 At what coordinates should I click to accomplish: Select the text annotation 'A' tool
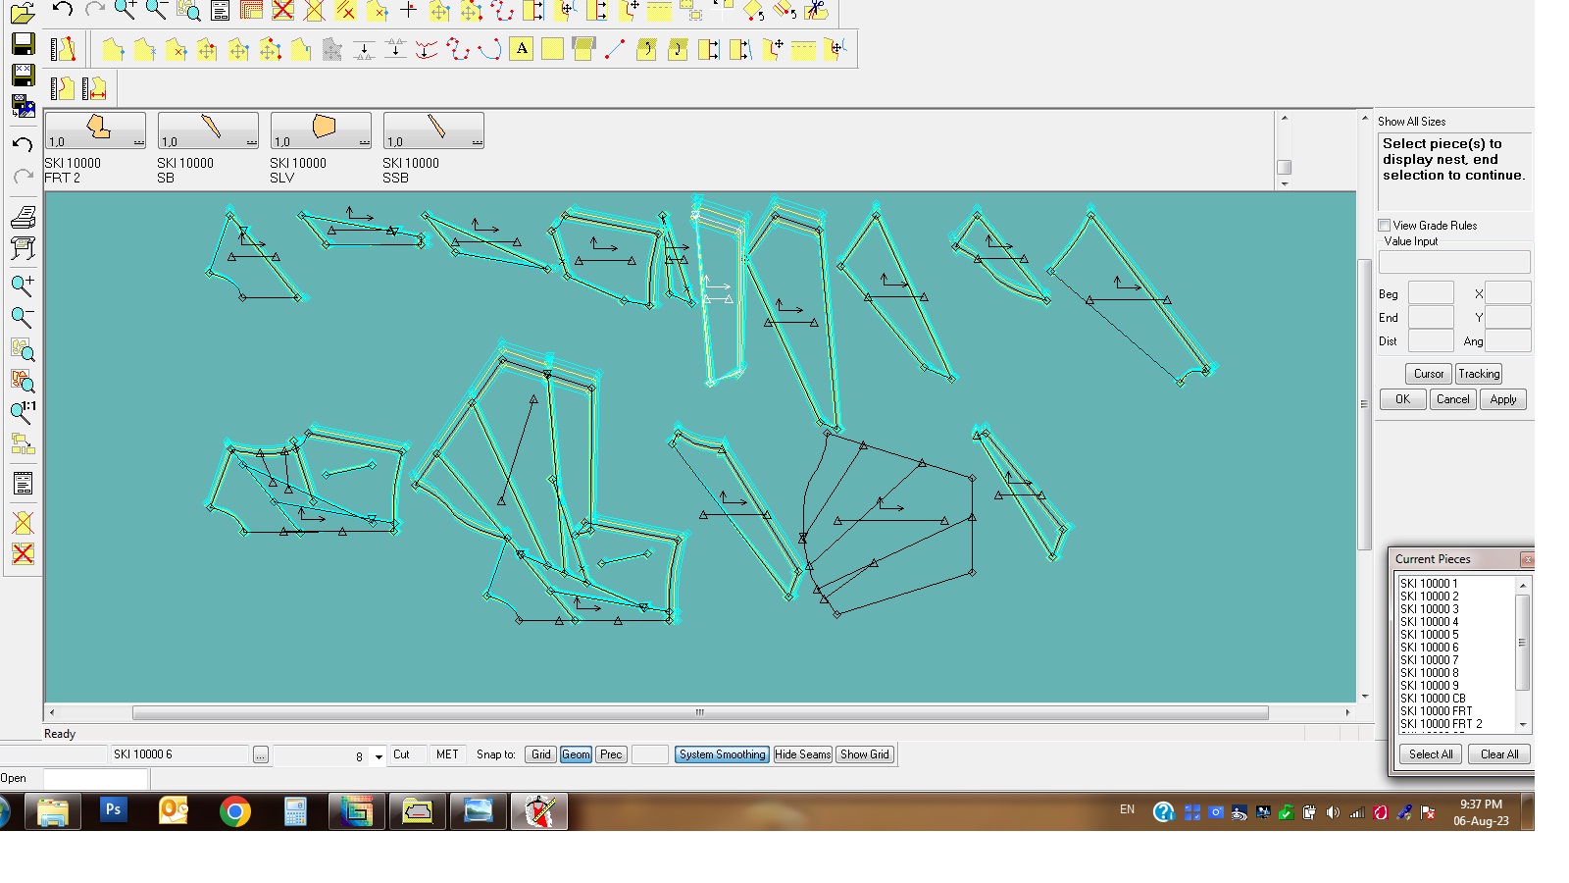pyautogui.click(x=522, y=49)
